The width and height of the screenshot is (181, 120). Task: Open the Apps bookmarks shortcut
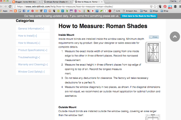tap(4, 11)
